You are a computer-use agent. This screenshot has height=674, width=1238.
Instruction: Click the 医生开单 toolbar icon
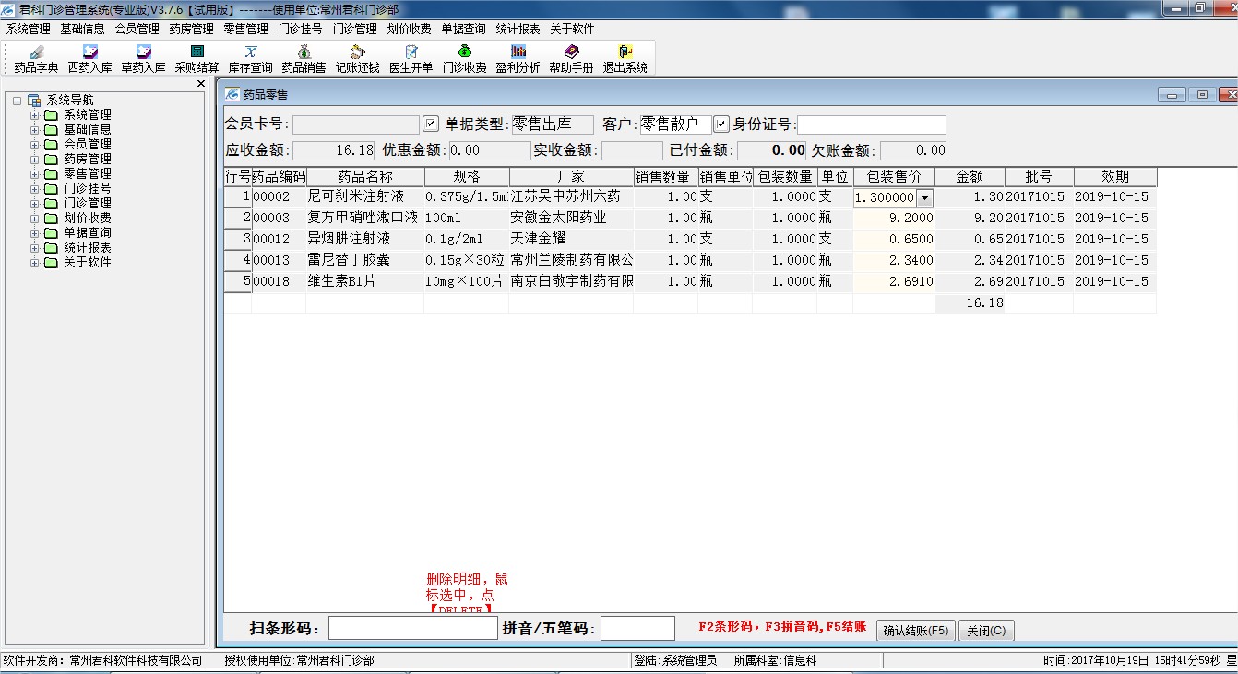[411, 58]
